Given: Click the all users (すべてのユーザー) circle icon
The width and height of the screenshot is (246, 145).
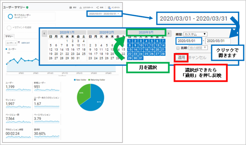Looking at the screenshot, I should 11,16.
